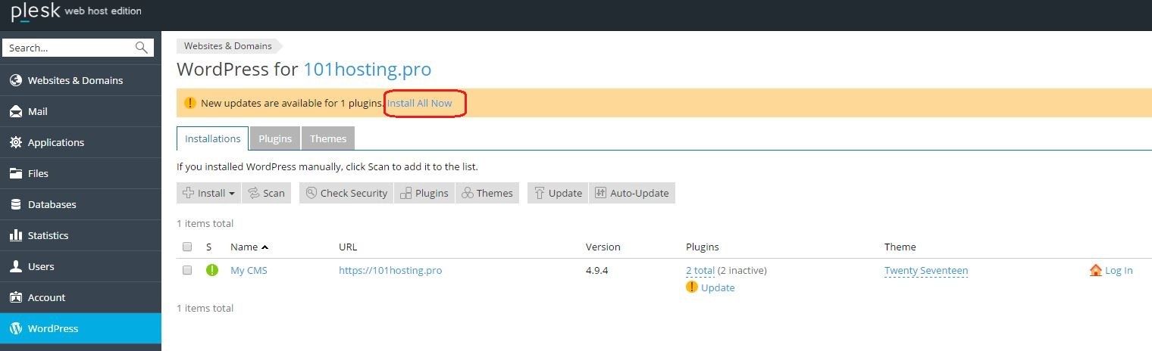Image resolution: width=1152 pixels, height=351 pixels.
Task: Click the folder Files icon
Action: (x=15, y=173)
